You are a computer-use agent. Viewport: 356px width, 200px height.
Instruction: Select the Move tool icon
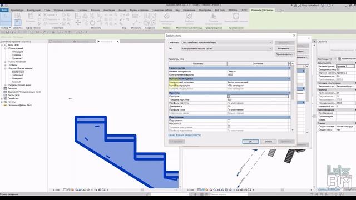coord(78,22)
